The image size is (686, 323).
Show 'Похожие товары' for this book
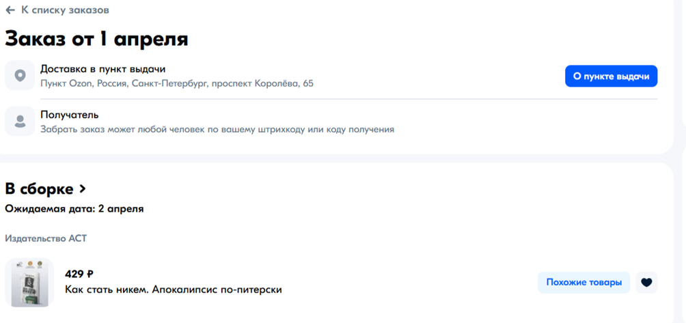click(584, 282)
